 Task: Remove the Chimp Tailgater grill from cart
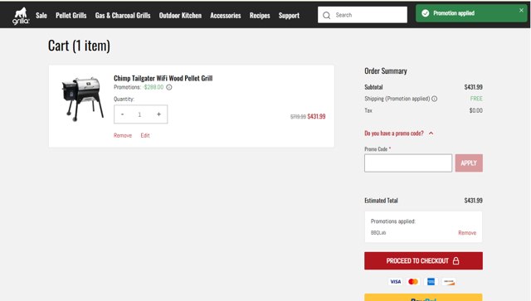(123, 135)
